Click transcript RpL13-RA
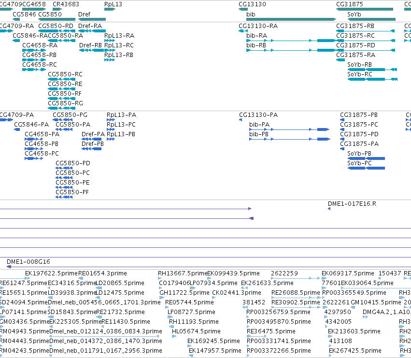Image resolution: width=411 pixels, height=358 pixels. point(119,35)
